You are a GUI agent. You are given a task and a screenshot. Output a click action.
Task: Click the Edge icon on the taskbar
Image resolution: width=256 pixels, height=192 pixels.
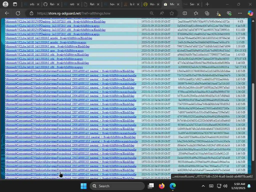pos(172,186)
